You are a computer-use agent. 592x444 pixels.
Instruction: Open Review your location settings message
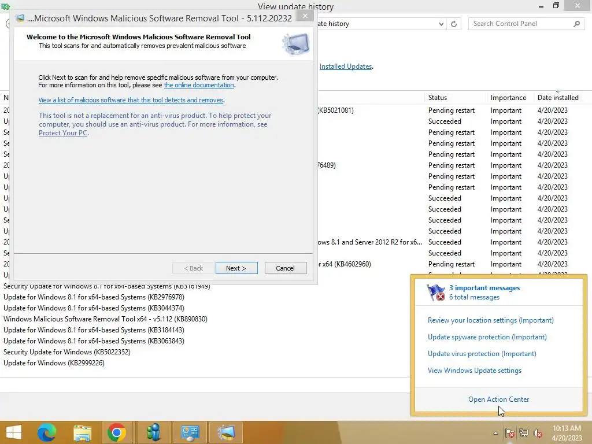[x=490, y=320]
